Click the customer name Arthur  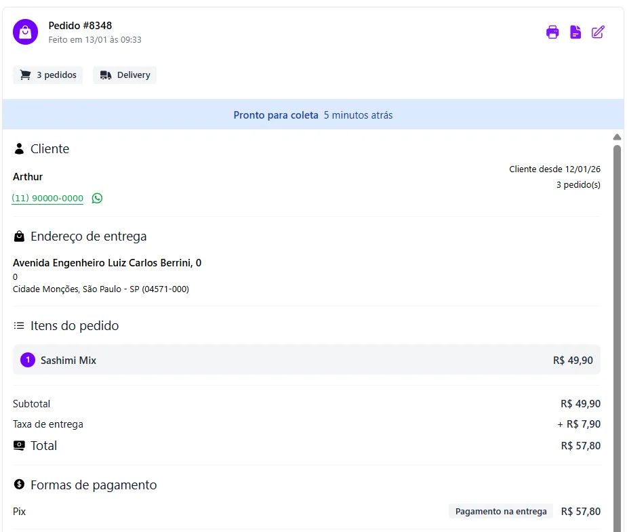pyautogui.click(x=28, y=177)
